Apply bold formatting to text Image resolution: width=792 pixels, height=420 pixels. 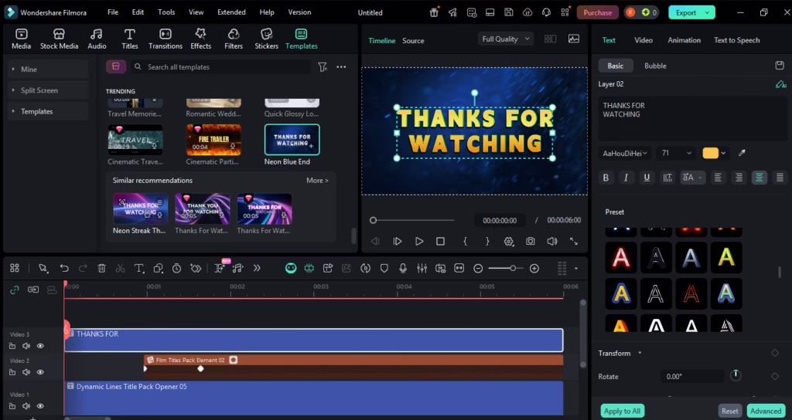tap(606, 178)
